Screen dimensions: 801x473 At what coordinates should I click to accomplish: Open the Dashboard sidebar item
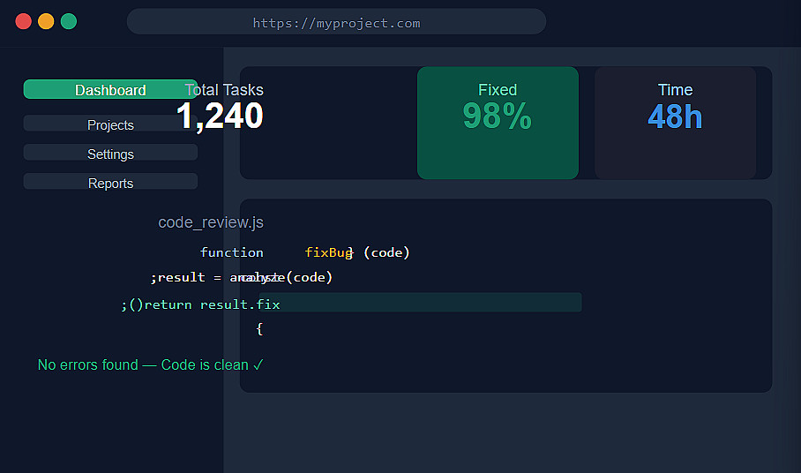click(110, 90)
